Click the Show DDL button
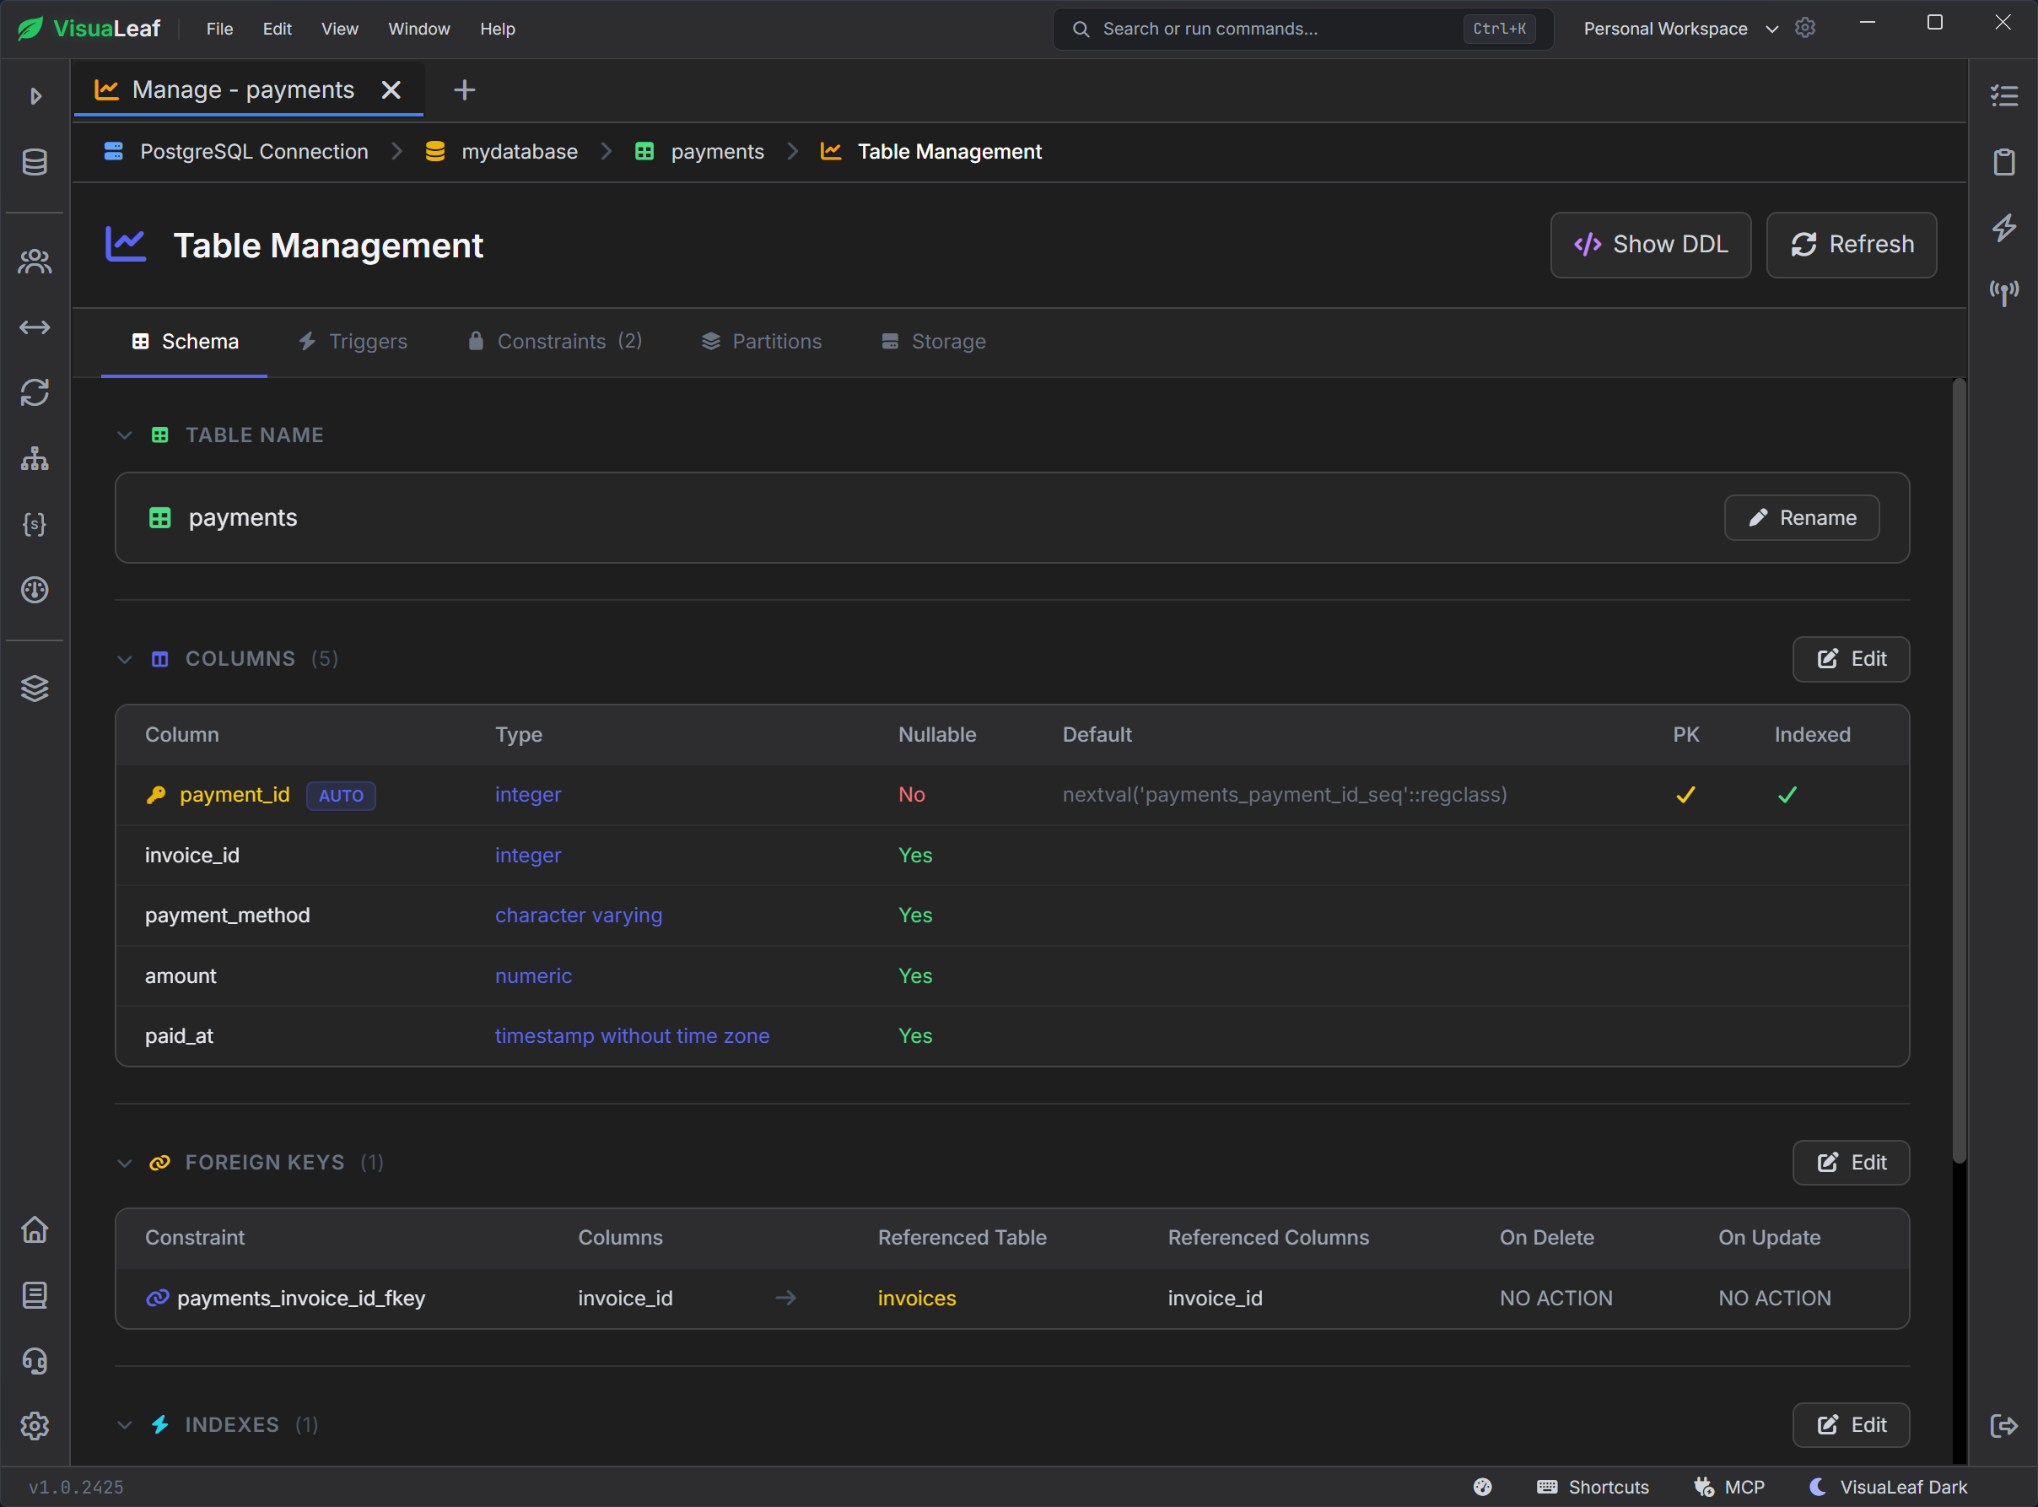Viewport: 2038px width, 1507px height. [x=1651, y=246]
